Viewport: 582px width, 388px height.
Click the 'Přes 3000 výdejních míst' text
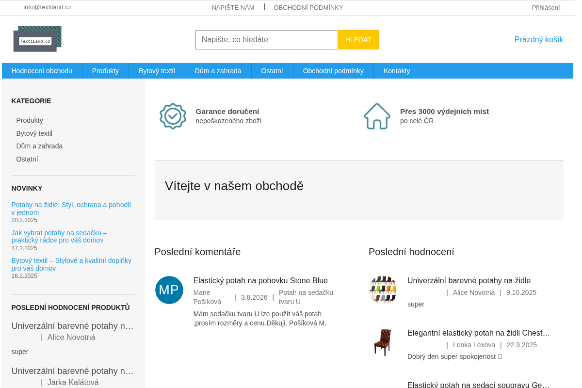tap(444, 111)
